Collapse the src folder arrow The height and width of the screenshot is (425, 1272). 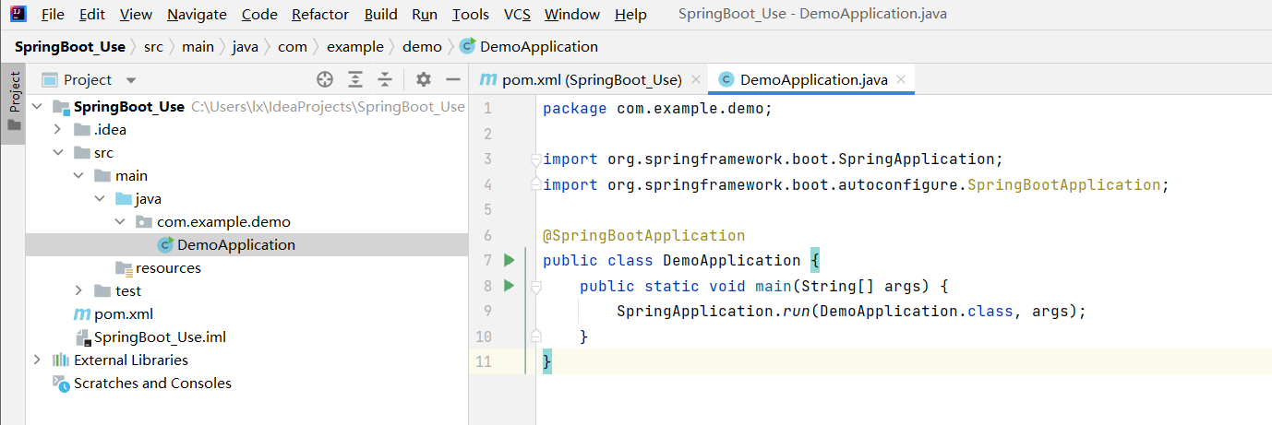point(57,153)
